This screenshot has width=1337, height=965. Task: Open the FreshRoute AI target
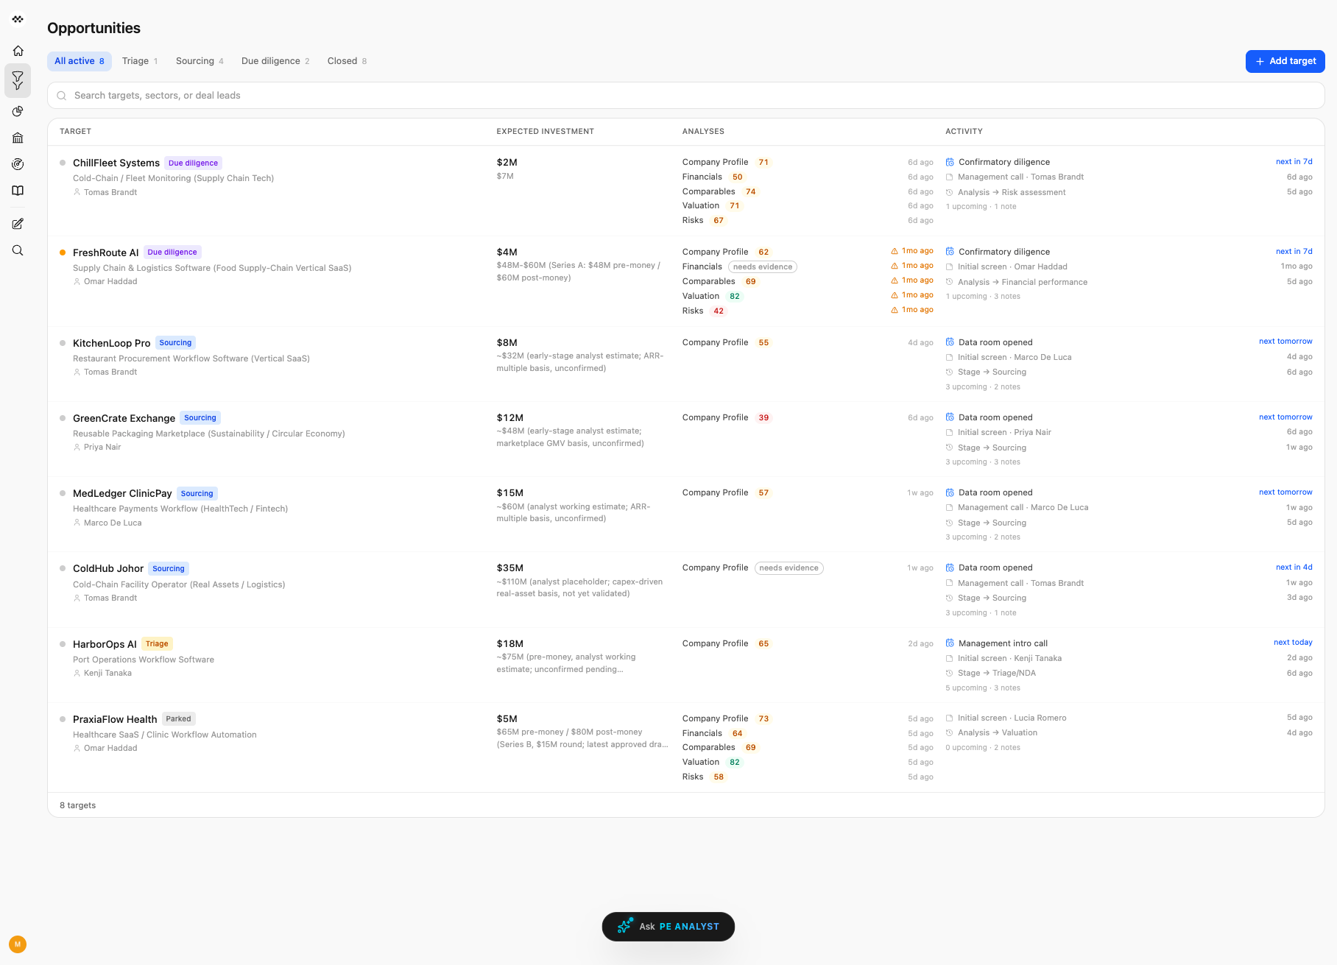pos(105,252)
